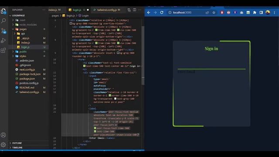Viewport: 279px width, 157px height.
Task: Click border-lime-500 color swatch
Action: [x=110, y=96]
